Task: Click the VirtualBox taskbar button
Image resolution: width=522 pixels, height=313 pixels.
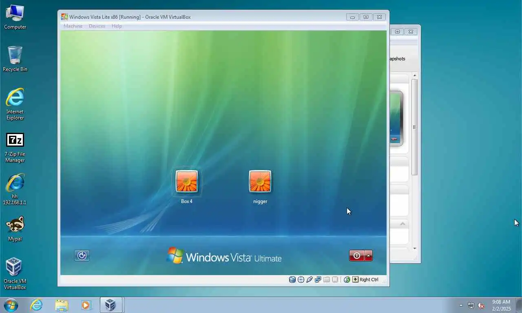Action: tap(111, 305)
